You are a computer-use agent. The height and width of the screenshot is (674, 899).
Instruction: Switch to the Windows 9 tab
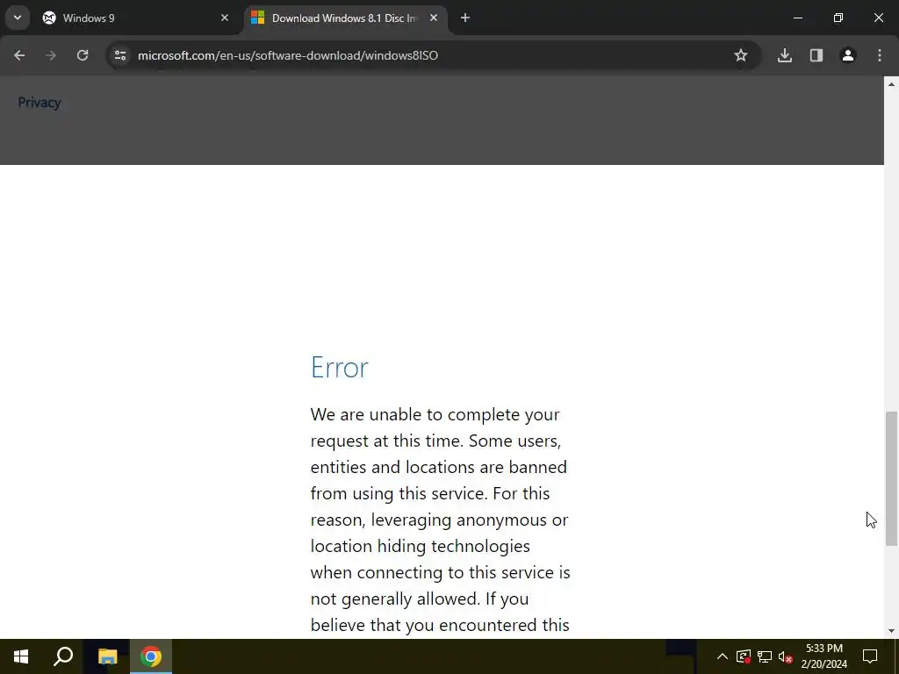point(136,18)
